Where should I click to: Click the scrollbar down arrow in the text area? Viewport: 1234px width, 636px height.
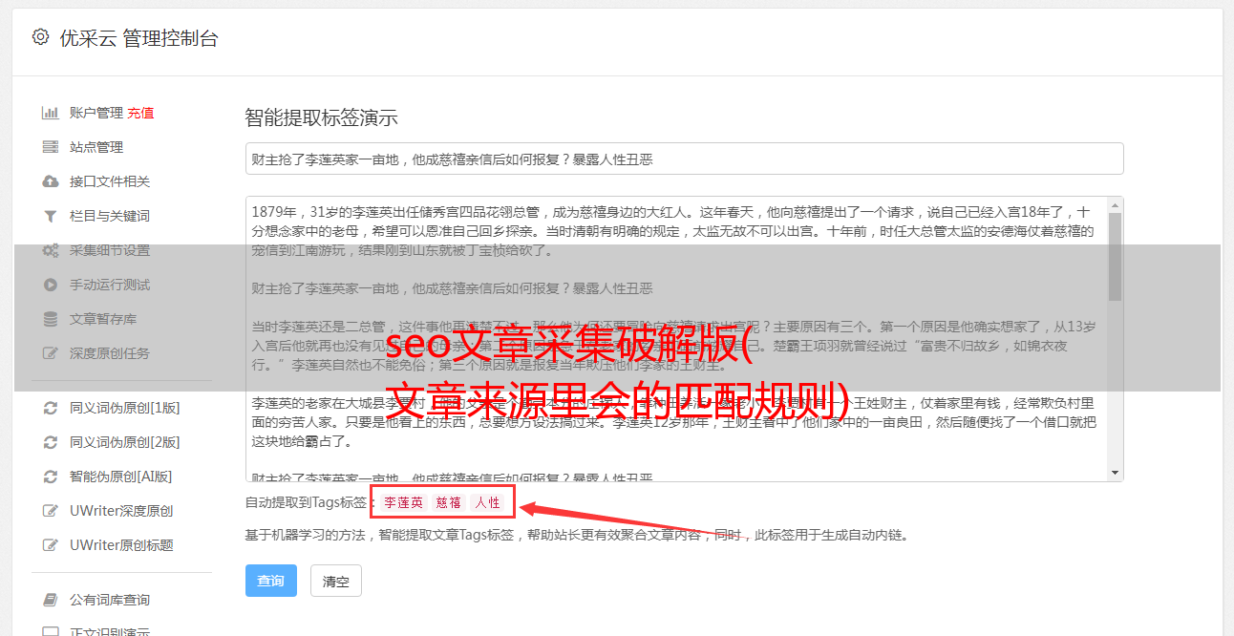pos(1115,473)
